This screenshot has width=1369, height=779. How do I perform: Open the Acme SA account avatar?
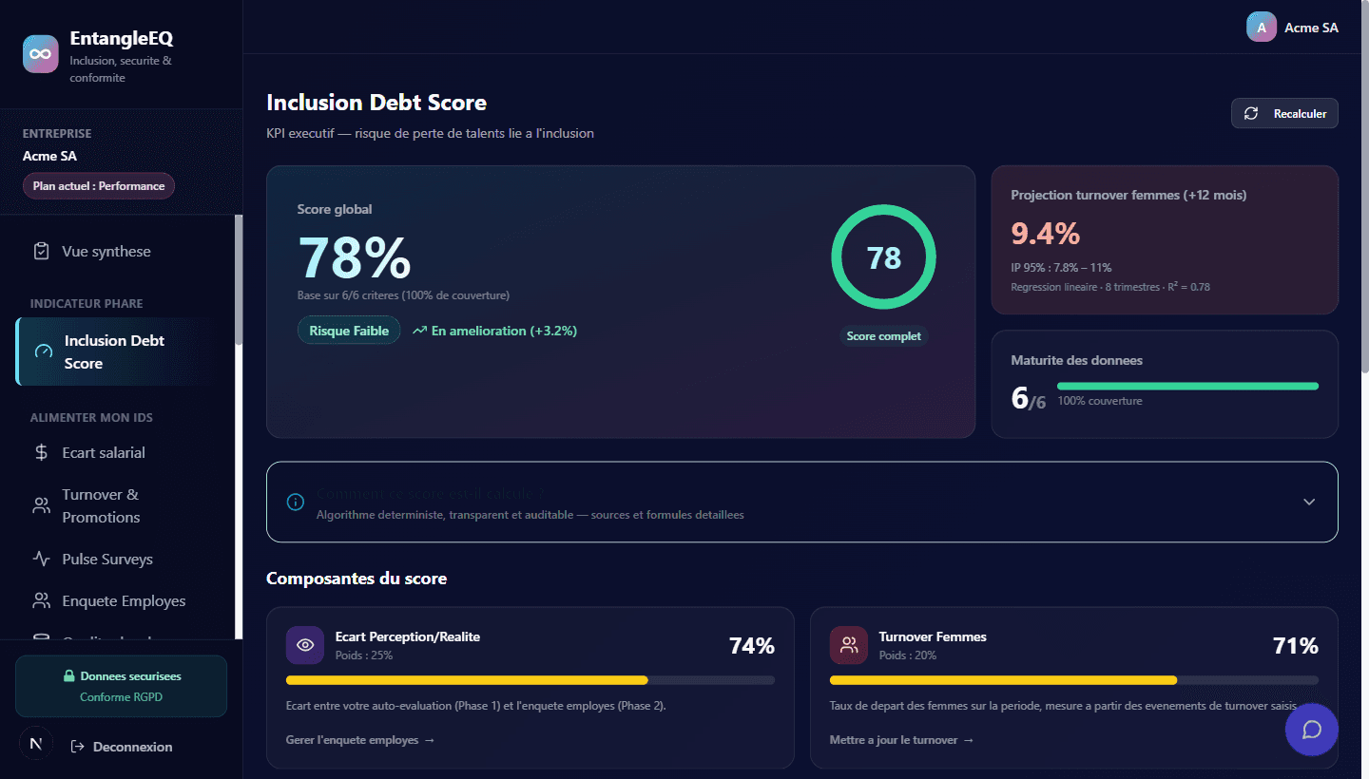coord(1262,28)
